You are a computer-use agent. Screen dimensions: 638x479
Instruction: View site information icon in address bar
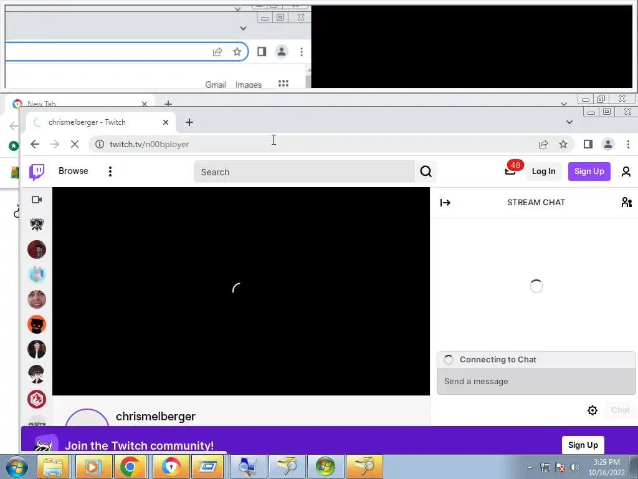[x=99, y=144]
